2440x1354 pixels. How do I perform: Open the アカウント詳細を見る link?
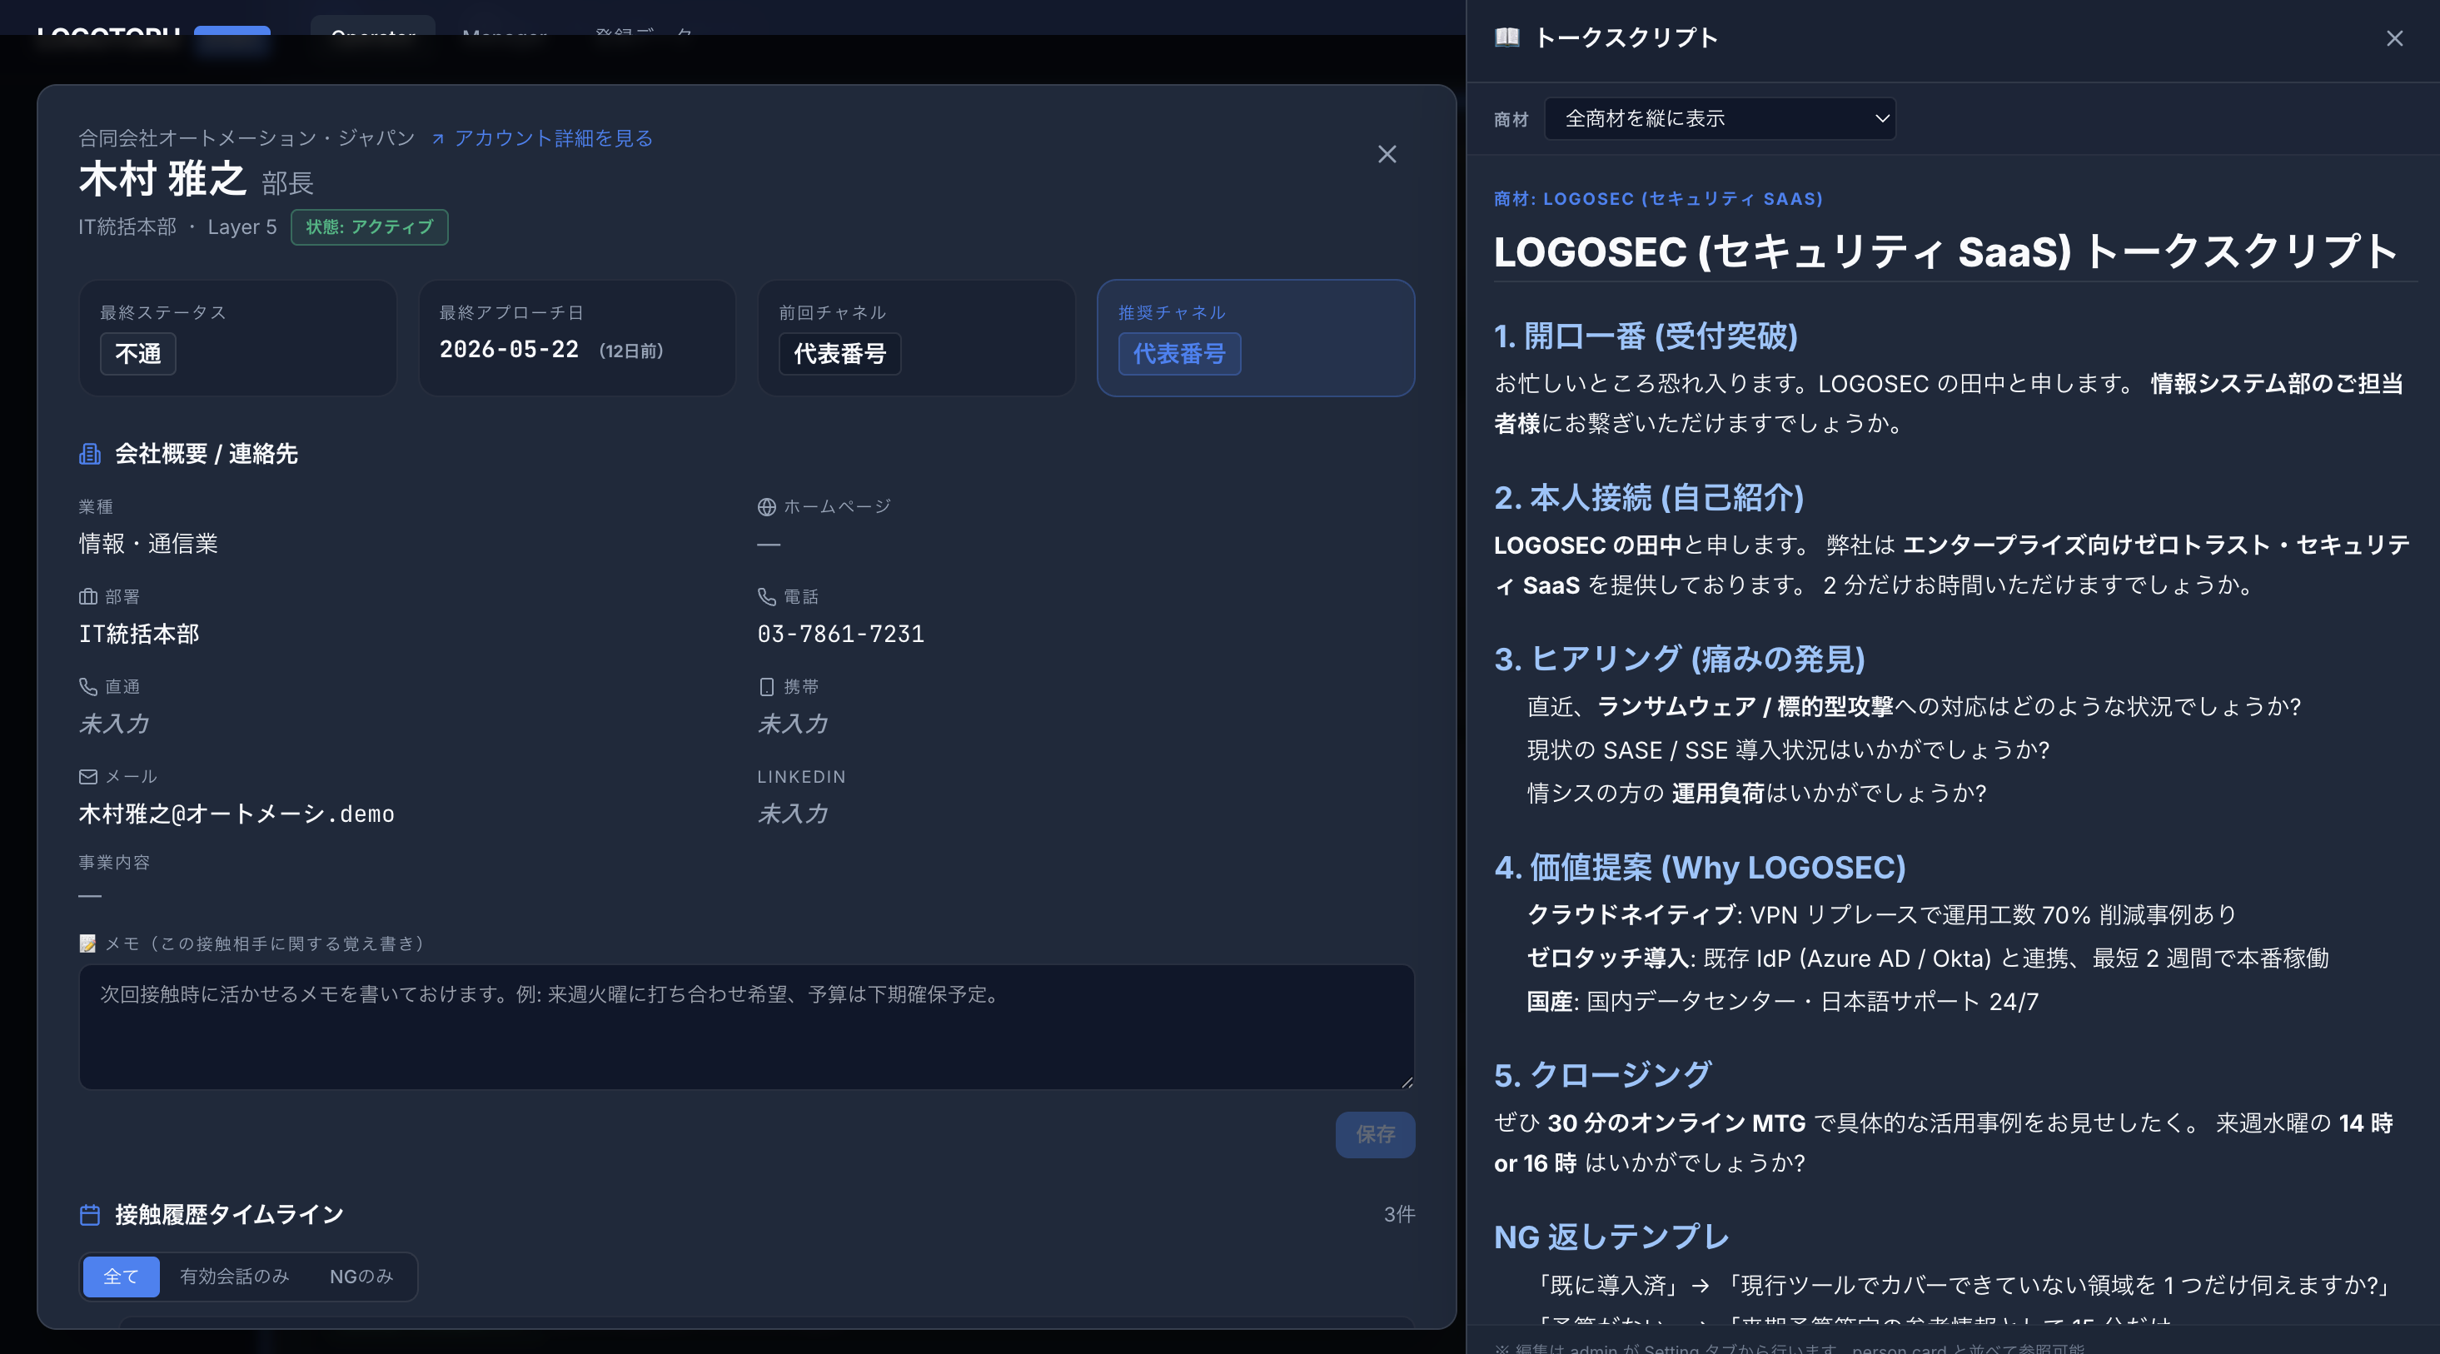[553, 138]
